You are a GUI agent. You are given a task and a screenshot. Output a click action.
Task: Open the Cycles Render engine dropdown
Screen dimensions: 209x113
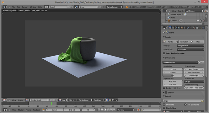114,7
